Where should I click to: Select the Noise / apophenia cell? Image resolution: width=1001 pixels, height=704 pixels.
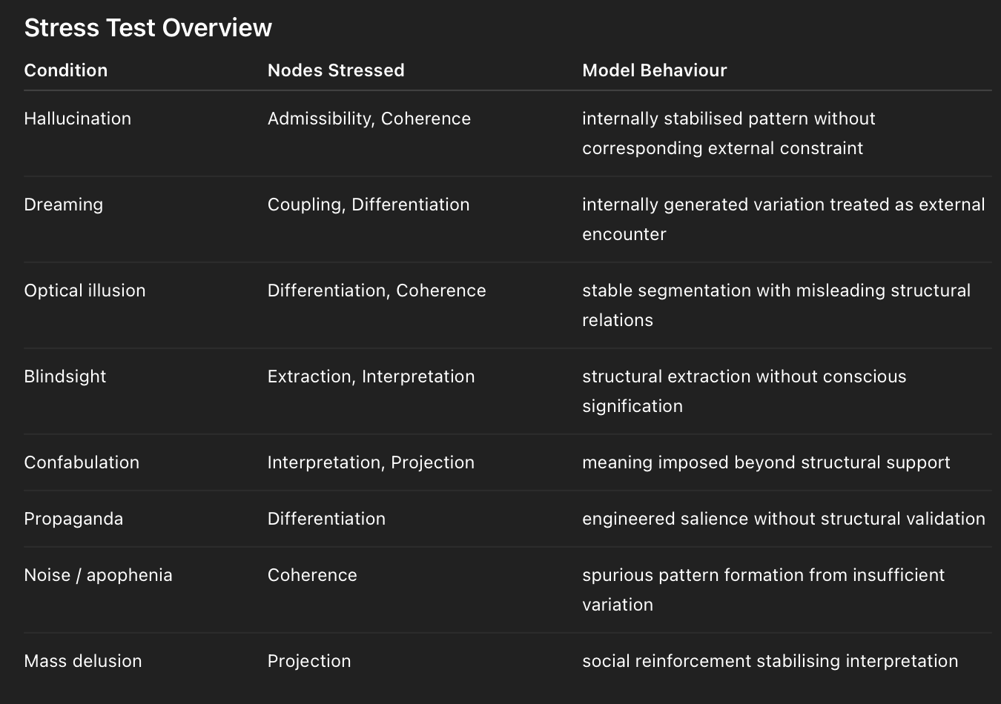coord(98,575)
